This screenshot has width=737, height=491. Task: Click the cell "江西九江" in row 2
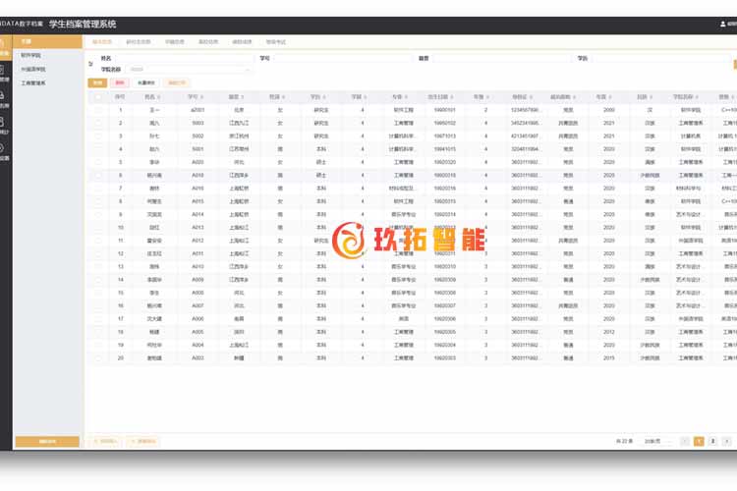tap(239, 123)
